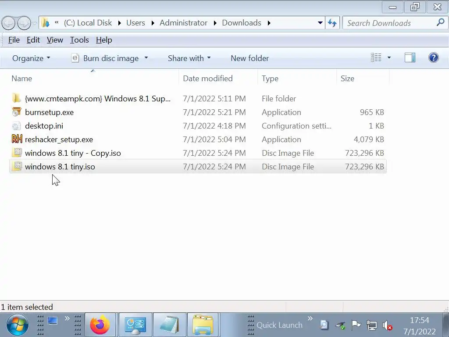The width and height of the screenshot is (449, 337).
Task: Click 4,079 KB size value
Action: (369, 139)
